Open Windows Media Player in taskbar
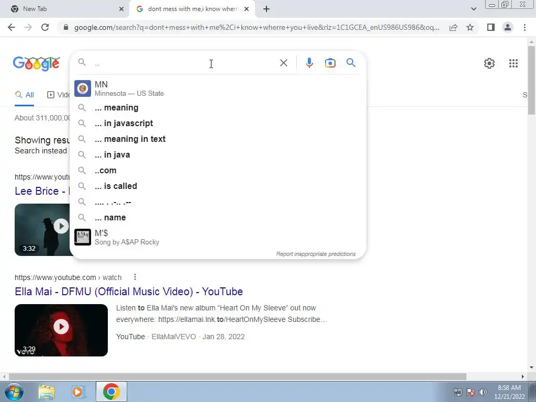The image size is (536, 402). (79, 392)
